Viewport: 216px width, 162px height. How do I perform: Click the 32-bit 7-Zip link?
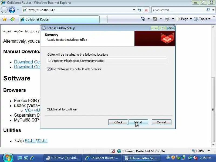click(42, 141)
